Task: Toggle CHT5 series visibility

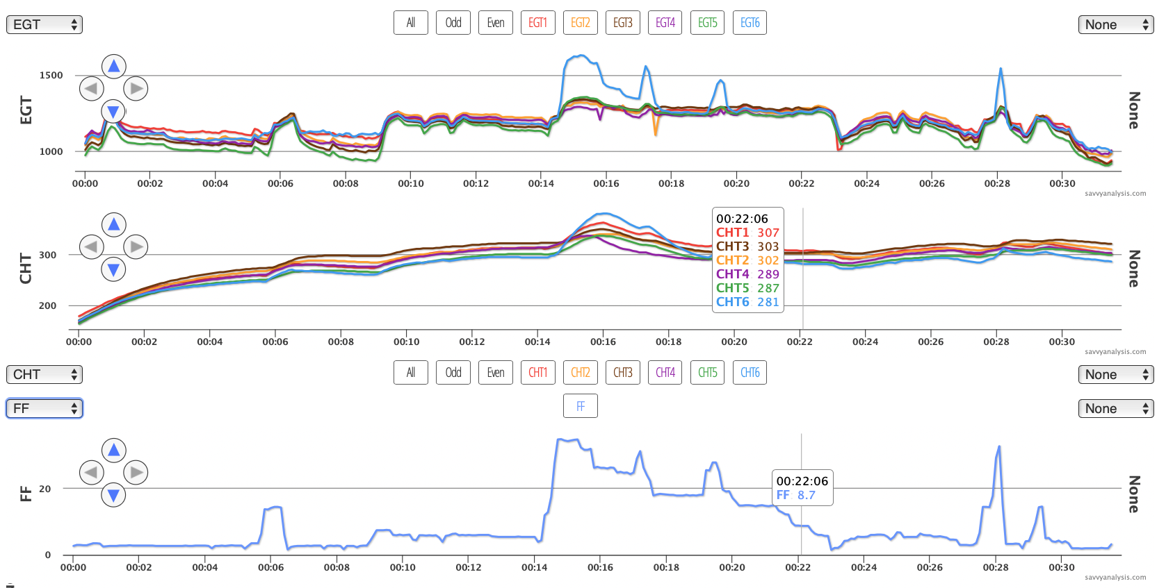Action: coord(707,373)
